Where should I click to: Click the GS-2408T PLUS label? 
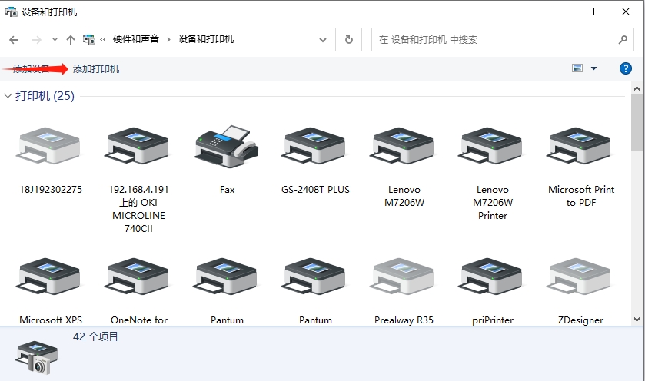pos(315,190)
